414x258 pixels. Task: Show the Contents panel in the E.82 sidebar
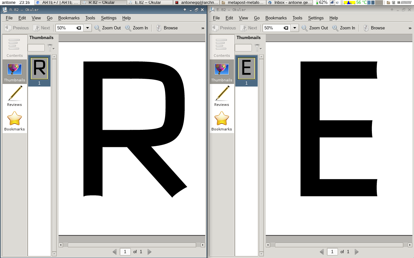[222, 47]
